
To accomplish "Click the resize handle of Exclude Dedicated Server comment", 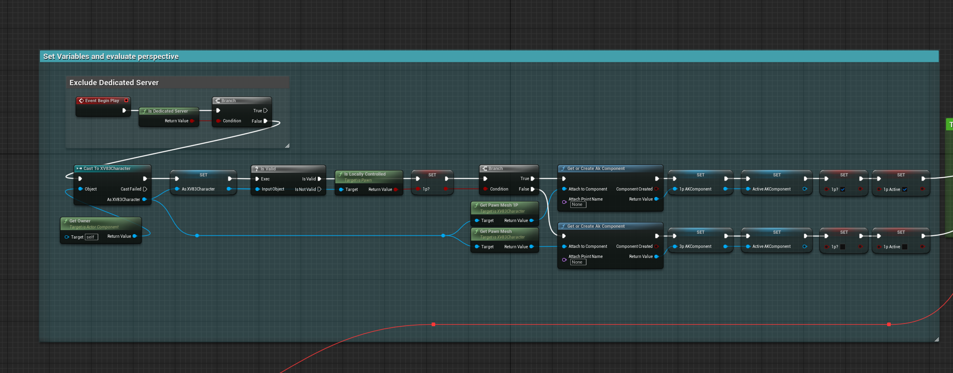I will point(287,146).
